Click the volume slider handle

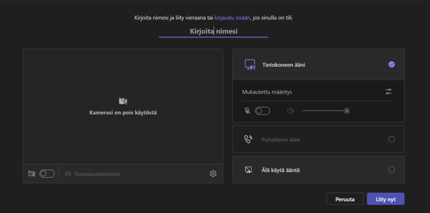click(347, 111)
